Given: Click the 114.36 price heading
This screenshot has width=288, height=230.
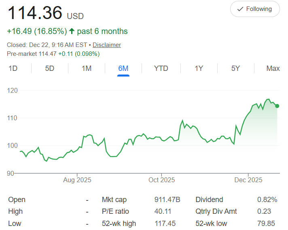Looking at the screenshot, I should pos(35,13).
